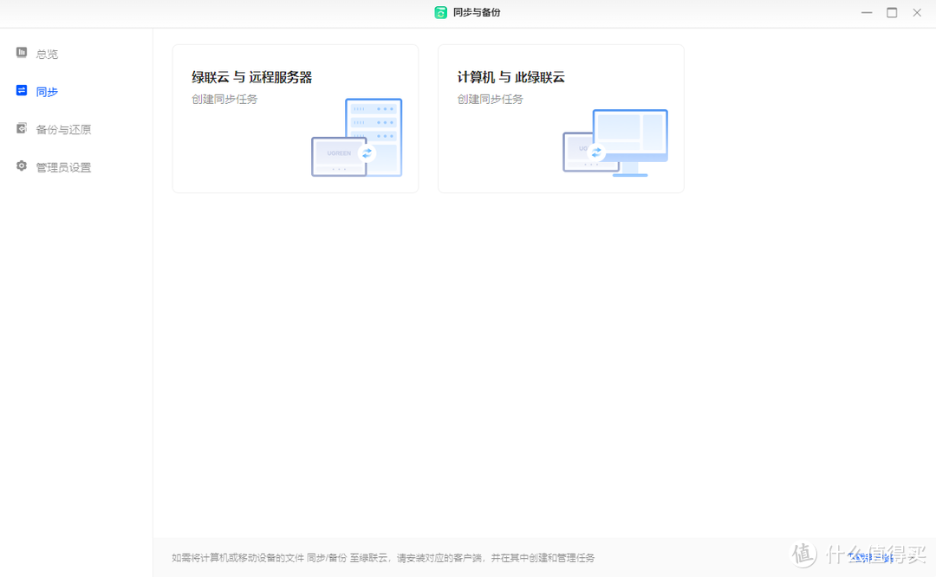Open the 计算机 与 此绿联云 card

pos(561,118)
